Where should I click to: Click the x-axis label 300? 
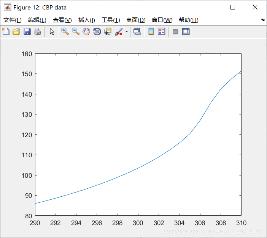pos(138,223)
